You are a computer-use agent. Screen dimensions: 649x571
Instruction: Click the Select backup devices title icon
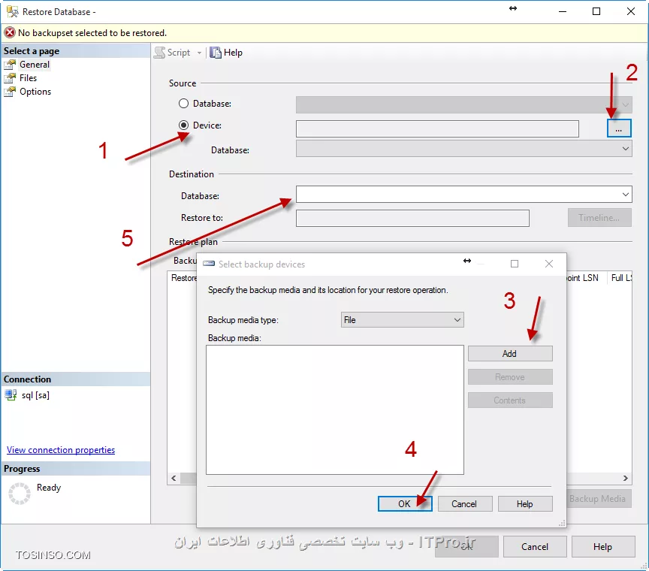[x=209, y=264]
